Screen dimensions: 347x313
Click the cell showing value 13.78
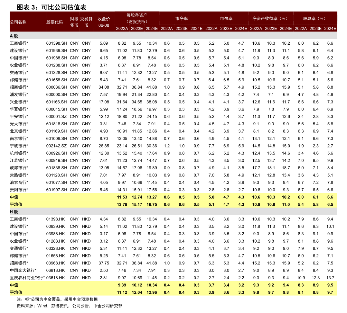tap(122, 204)
